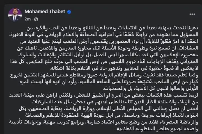202x134 pixels.
Task: Click the line starting أتمنى ان تصل رسالتي
Action: pyautogui.click(x=109, y=109)
